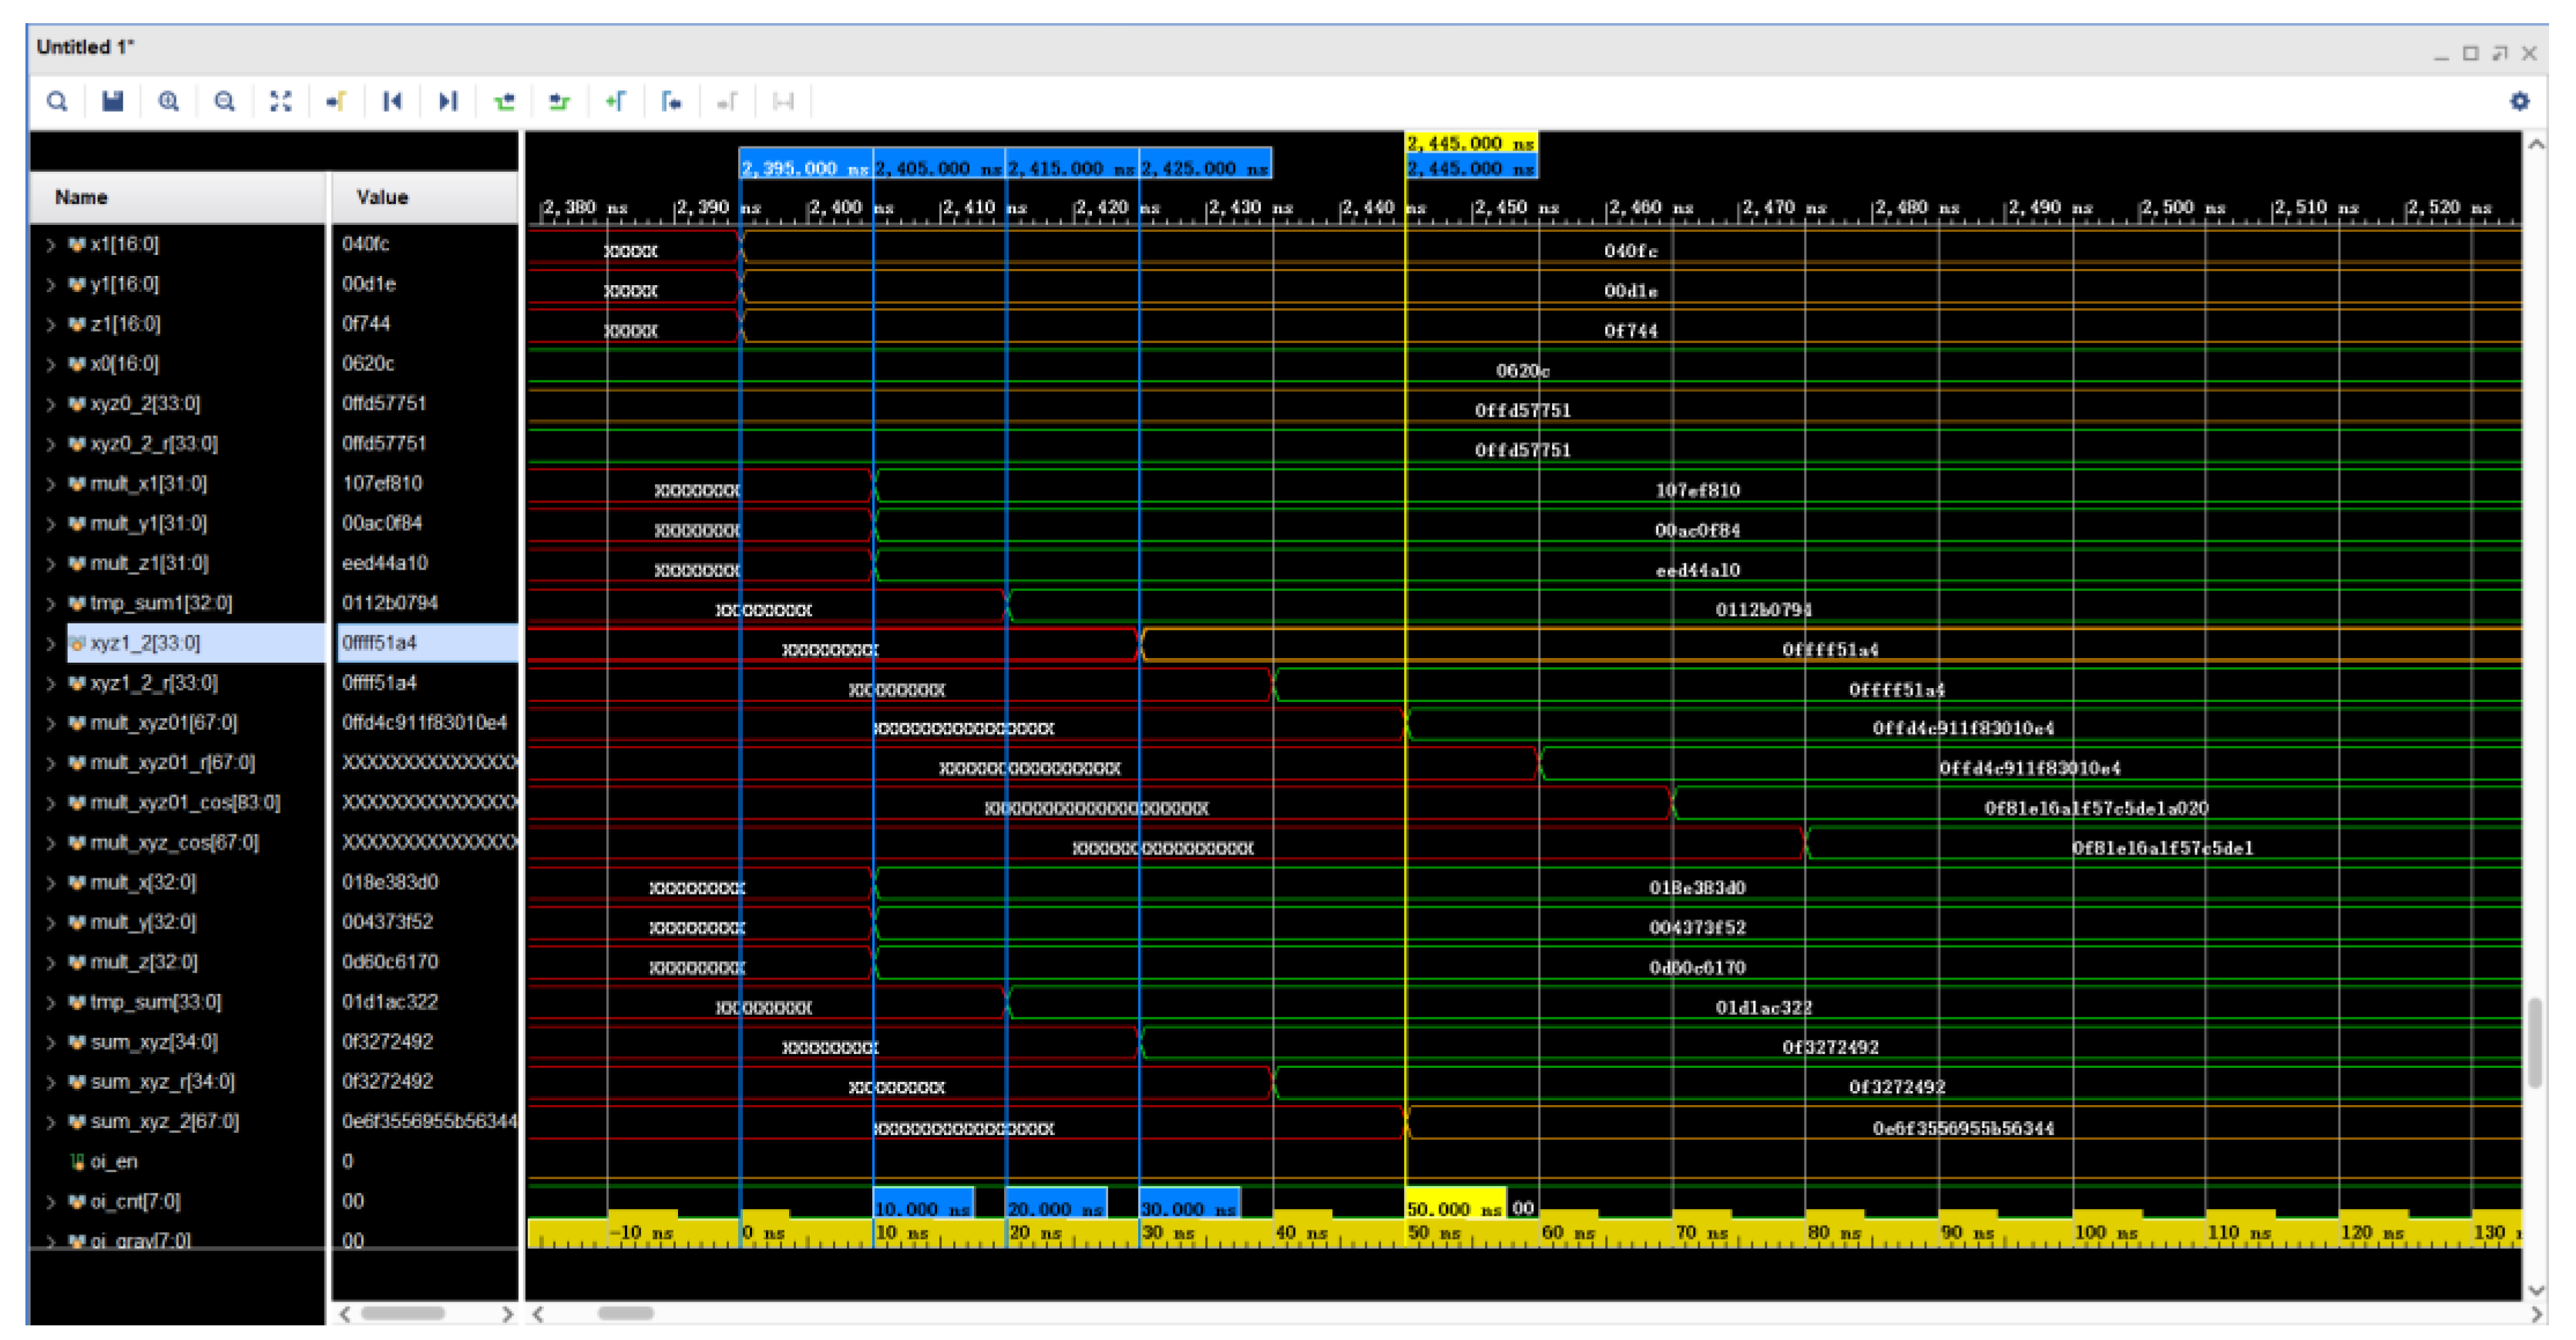Click the Zoom Fit icon

pyautogui.click(x=281, y=102)
